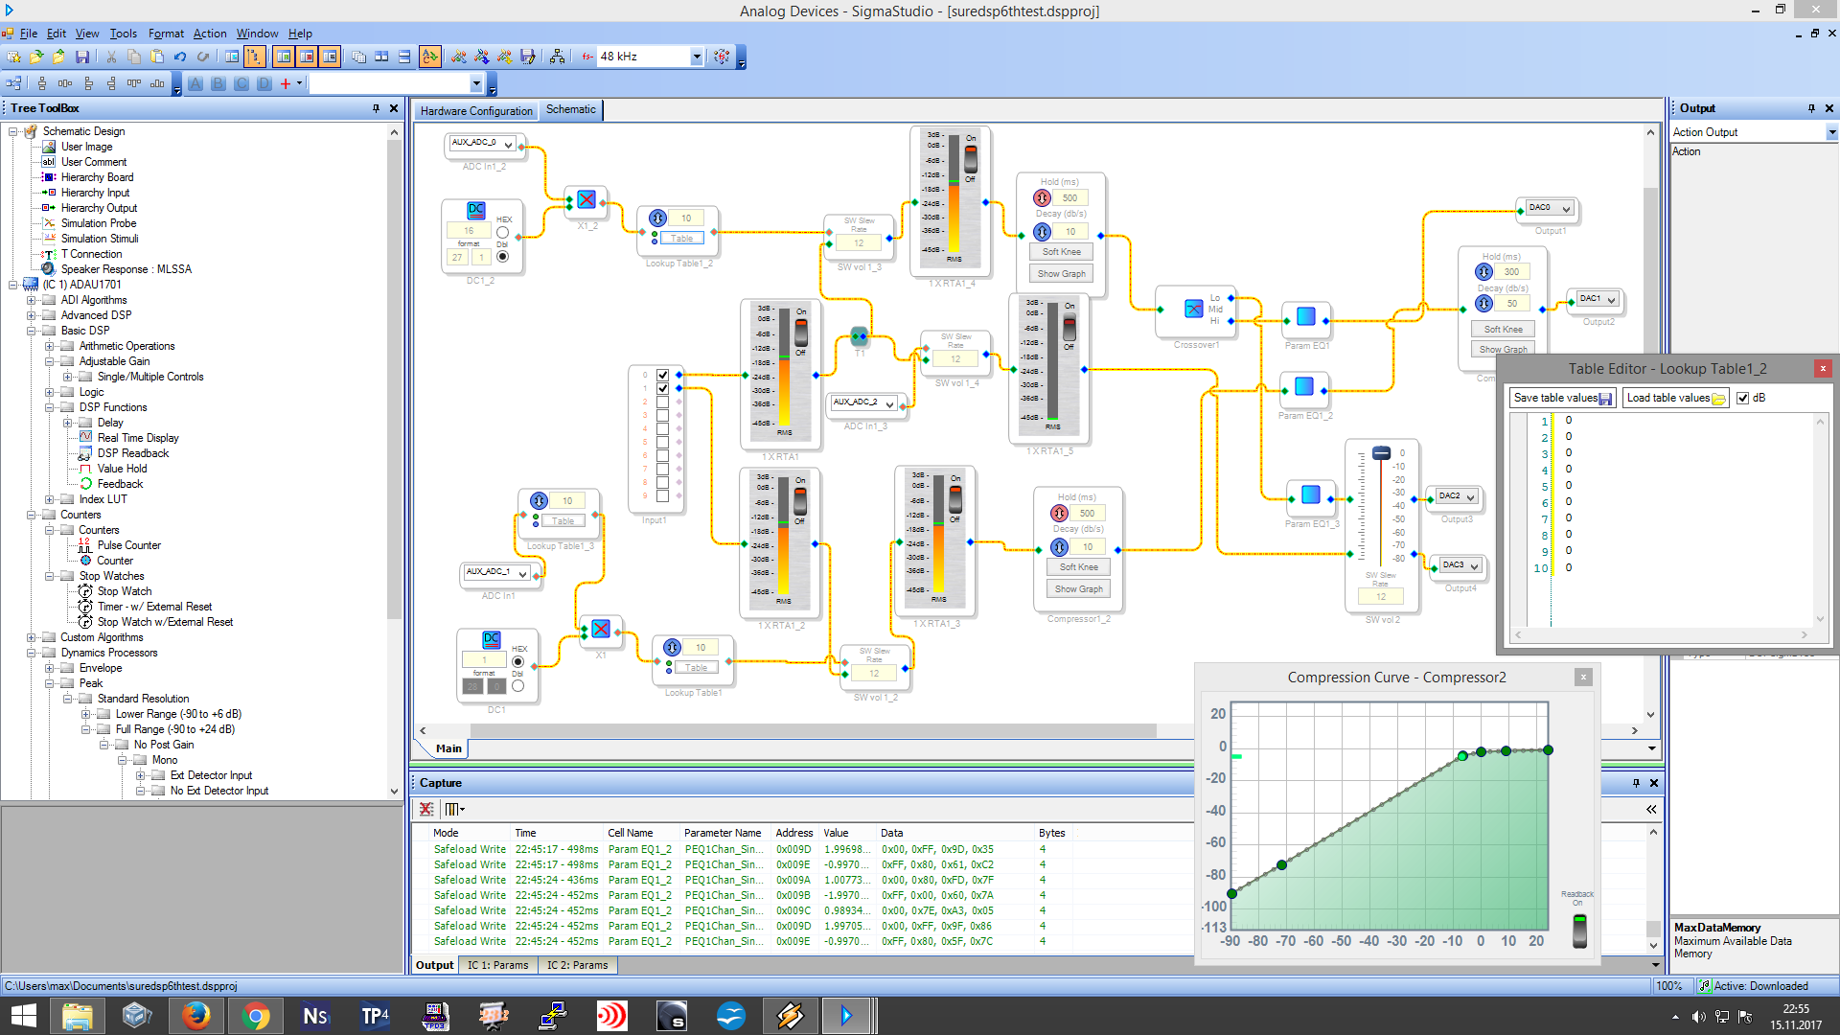
Task: Click the SW vol 2 volume slider handle
Action: tap(1381, 453)
